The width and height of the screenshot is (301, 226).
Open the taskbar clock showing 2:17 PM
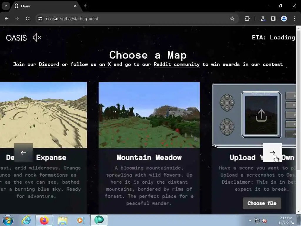coord(286,220)
